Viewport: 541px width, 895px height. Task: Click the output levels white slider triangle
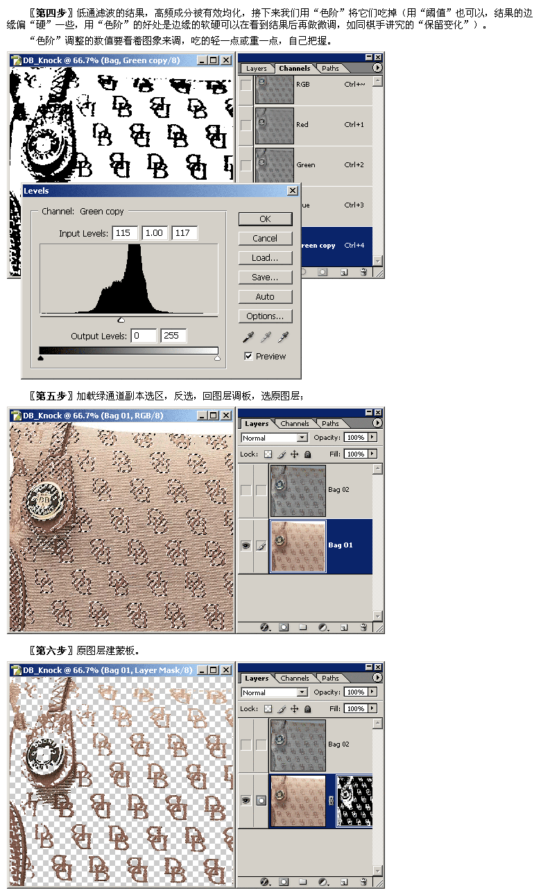coord(217,358)
